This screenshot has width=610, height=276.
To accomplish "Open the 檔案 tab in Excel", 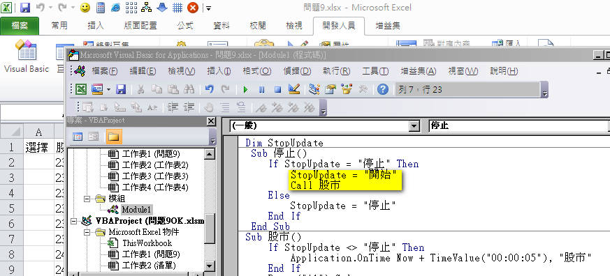I will 20,26.
